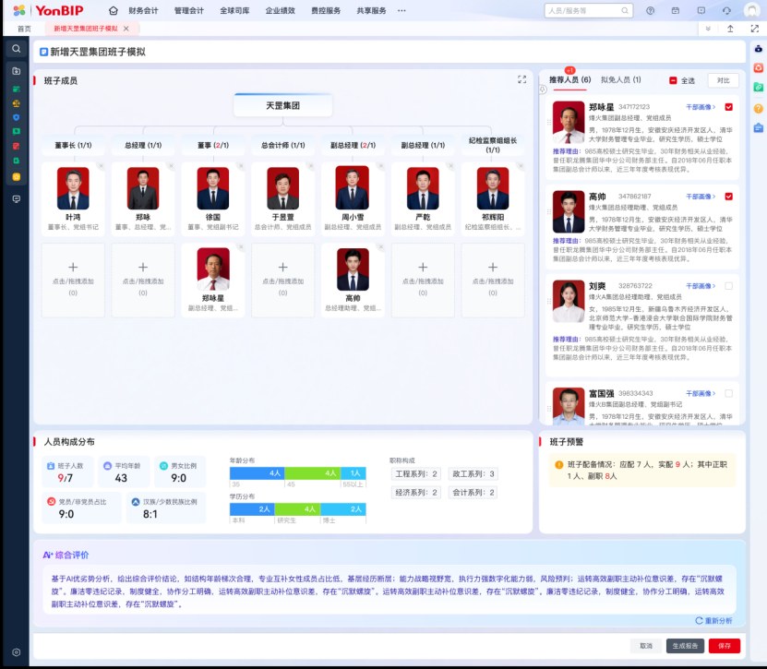The image size is (767, 669).
Task: Open the sidebar chat bubble icon
Action: 16,199
